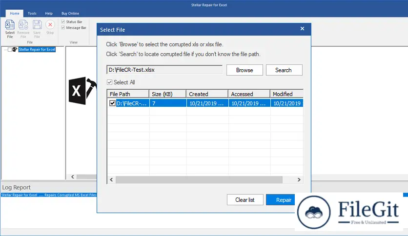Uncheck the Select All checkbox

click(109, 82)
